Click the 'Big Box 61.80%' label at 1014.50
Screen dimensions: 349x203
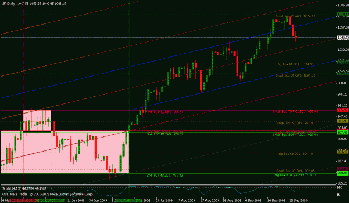[295, 64]
